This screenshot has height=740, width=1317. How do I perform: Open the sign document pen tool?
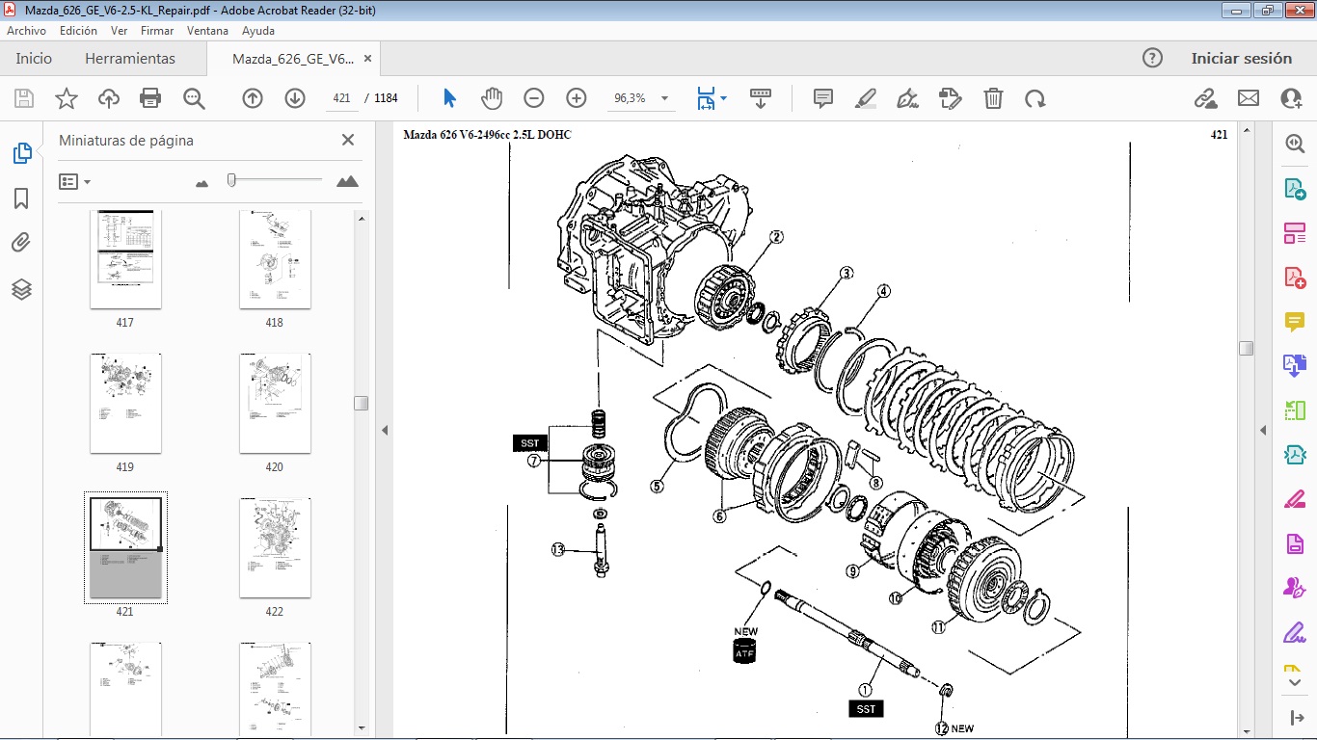907,98
